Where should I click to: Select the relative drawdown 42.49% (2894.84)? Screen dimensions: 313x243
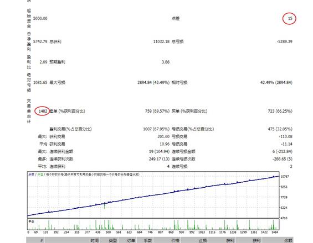pyautogui.click(x=276, y=83)
